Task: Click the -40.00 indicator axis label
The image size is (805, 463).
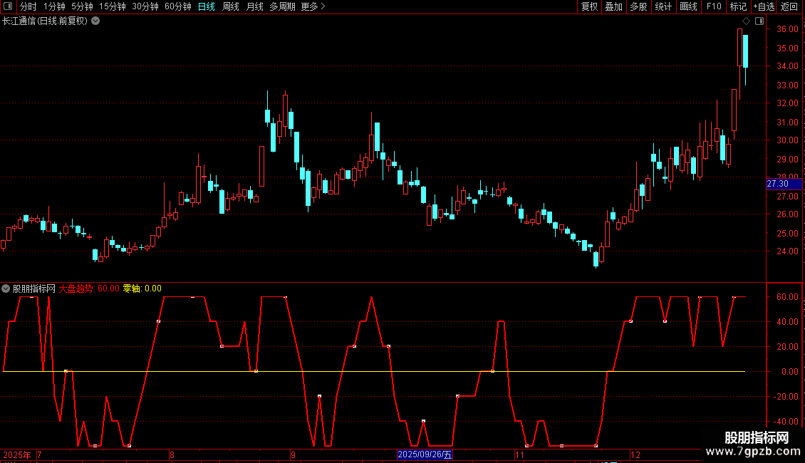Action: (786, 422)
